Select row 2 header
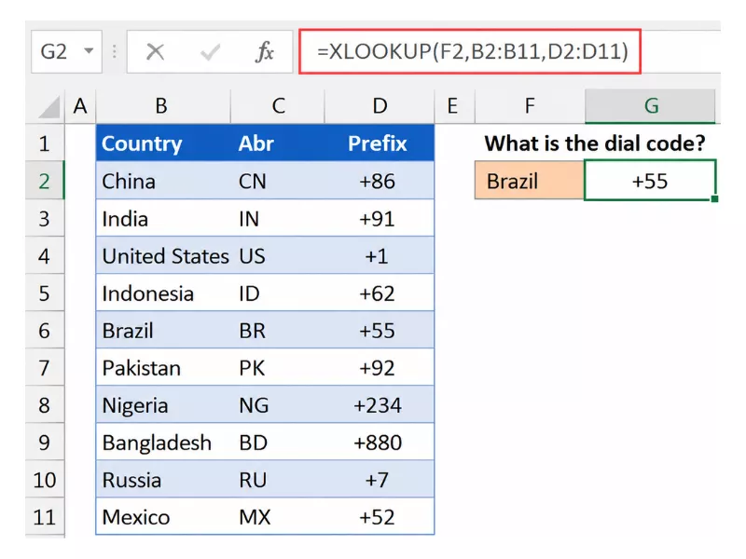 click(x=45, y=181)
